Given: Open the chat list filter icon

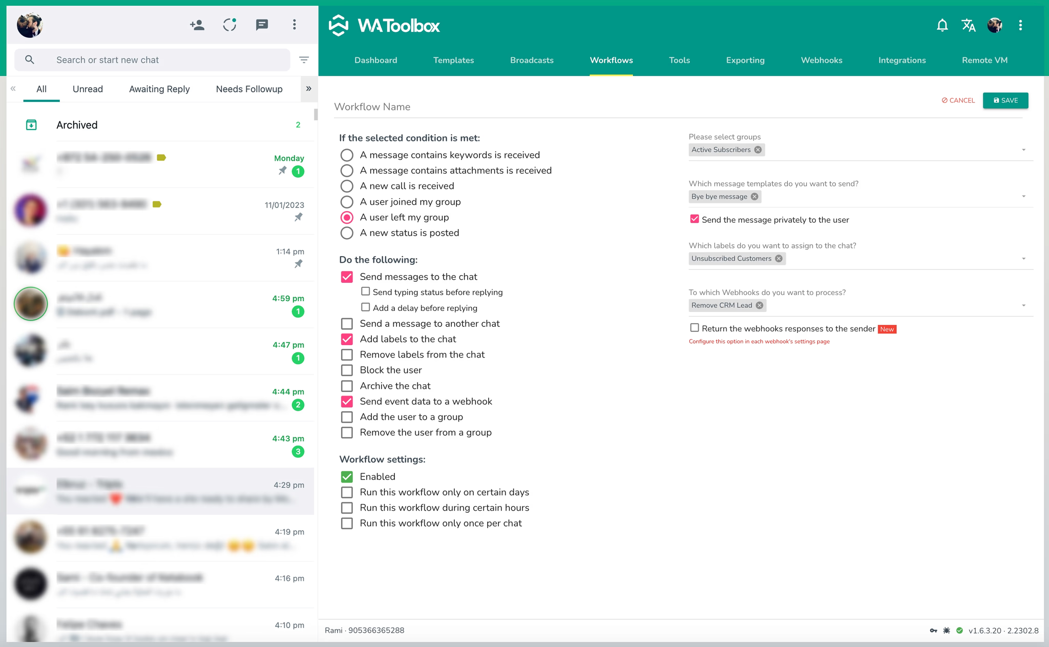Looking at the screenshot, I should pos(304,60).
